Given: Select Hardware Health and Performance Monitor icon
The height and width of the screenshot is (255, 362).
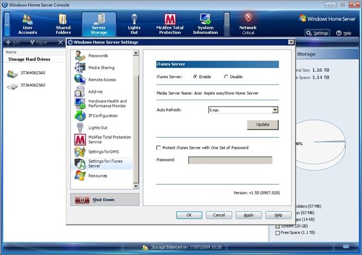Looking at the screenshot, I should tap(80, 104).
